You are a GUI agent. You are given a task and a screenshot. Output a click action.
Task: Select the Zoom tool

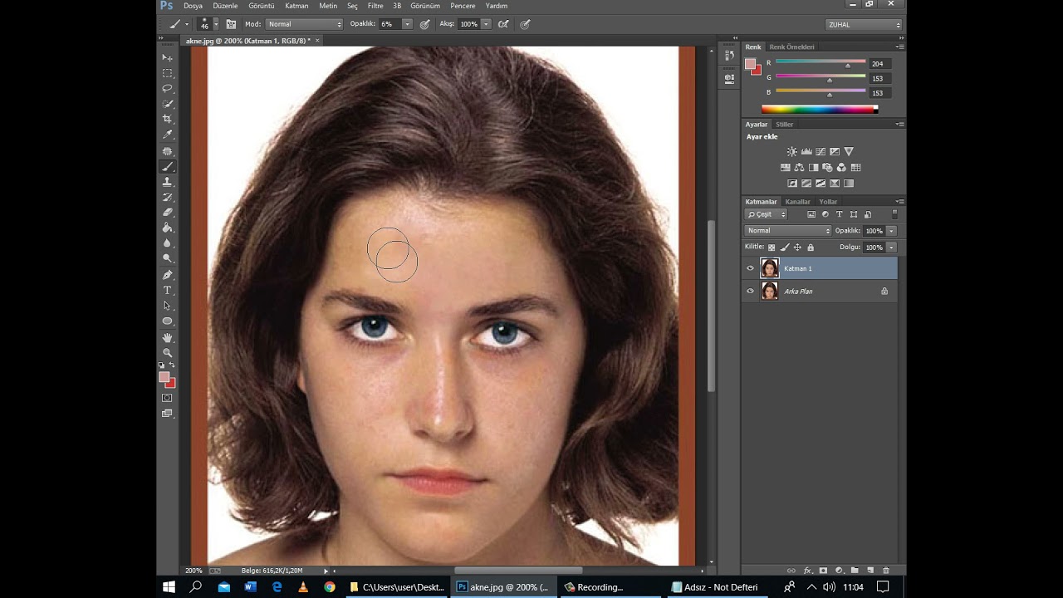tap(167, 353)
